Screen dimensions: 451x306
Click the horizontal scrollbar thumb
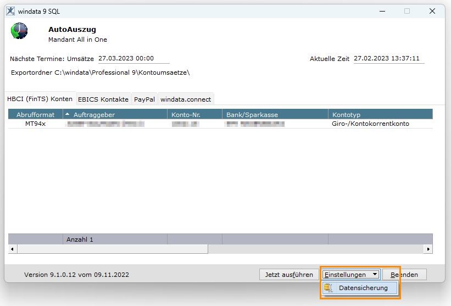click(x=113, y=249)
